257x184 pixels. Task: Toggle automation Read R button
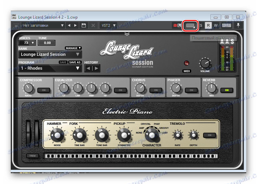pyautogui.click(x=208, y=25)
